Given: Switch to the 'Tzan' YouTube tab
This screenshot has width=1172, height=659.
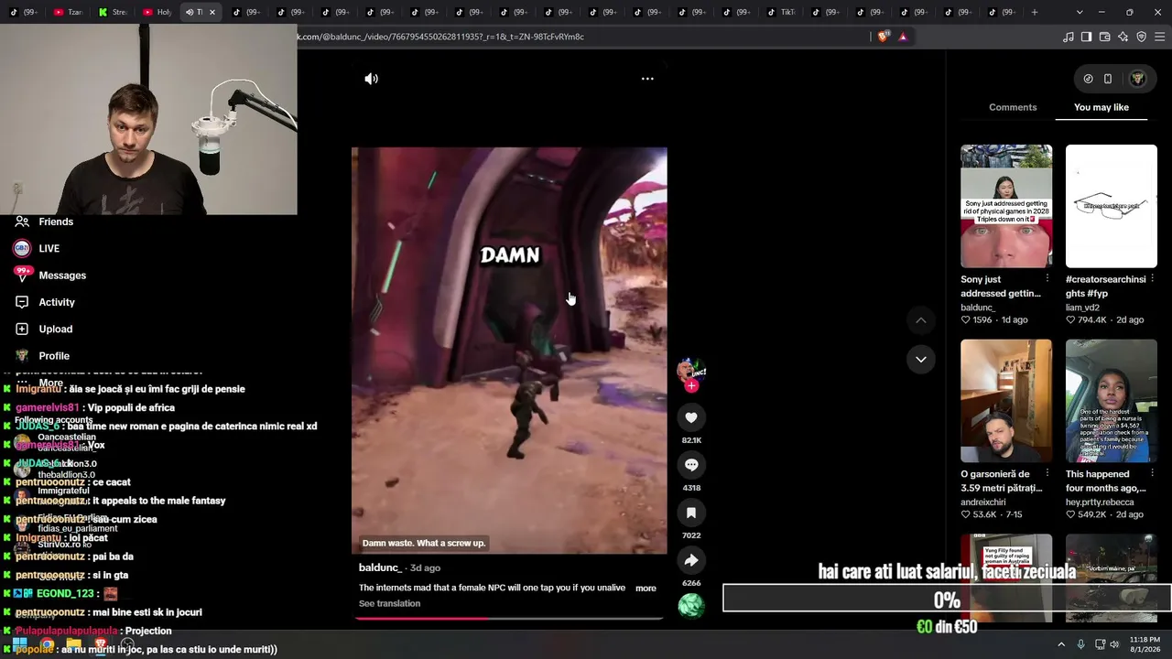Looking at the screenshot, I should (x=68, y=12).
